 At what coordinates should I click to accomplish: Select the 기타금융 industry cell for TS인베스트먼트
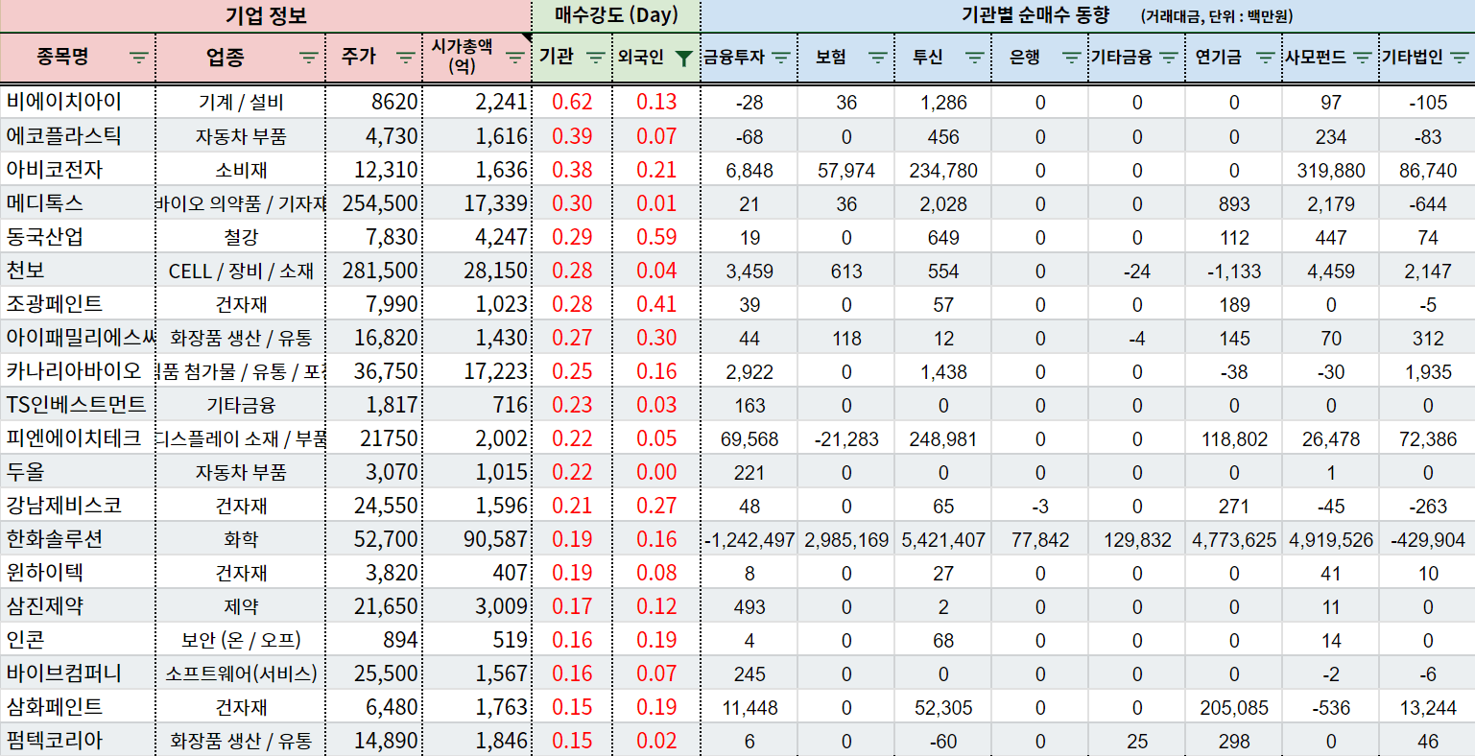point(241,404)
